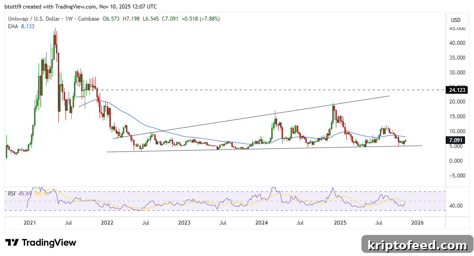Image resolution: width=474 pixels, height=256 pixels.
Task: Click the 15.000 price axis label
Action: coord(457,117)
